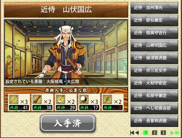Pick 近侍 山姥切国広 from list
The height and width of the screenshot is (138, 182).
[154, 45]
